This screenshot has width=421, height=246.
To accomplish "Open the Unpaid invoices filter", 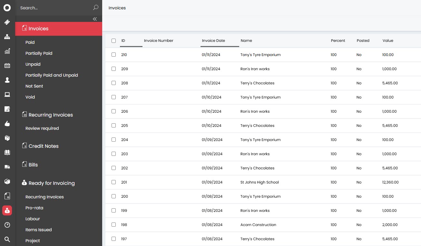I will click(x=33, y=64).
